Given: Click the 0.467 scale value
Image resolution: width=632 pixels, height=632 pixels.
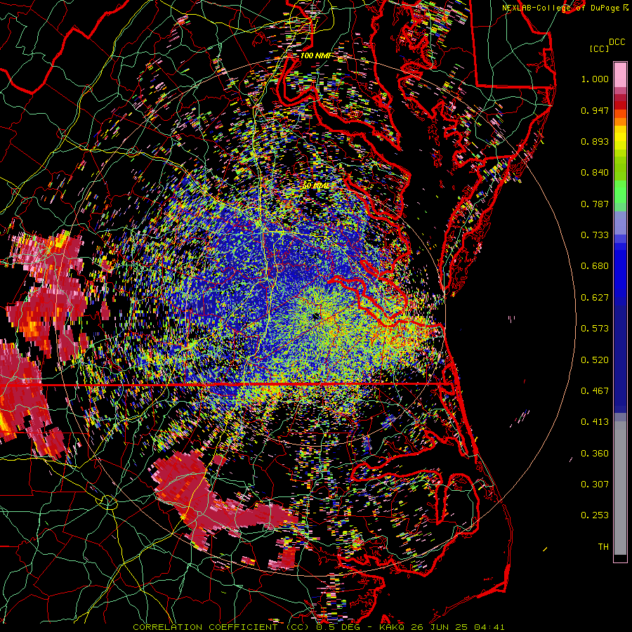Looking at the screenshot, I should [595, 391].
